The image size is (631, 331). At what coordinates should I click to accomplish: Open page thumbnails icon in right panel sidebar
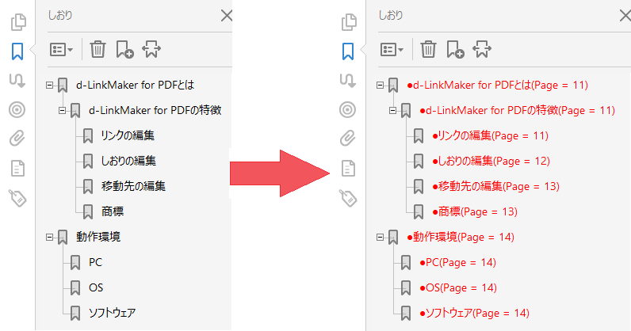pyautogui.click(x=349, y=22)
